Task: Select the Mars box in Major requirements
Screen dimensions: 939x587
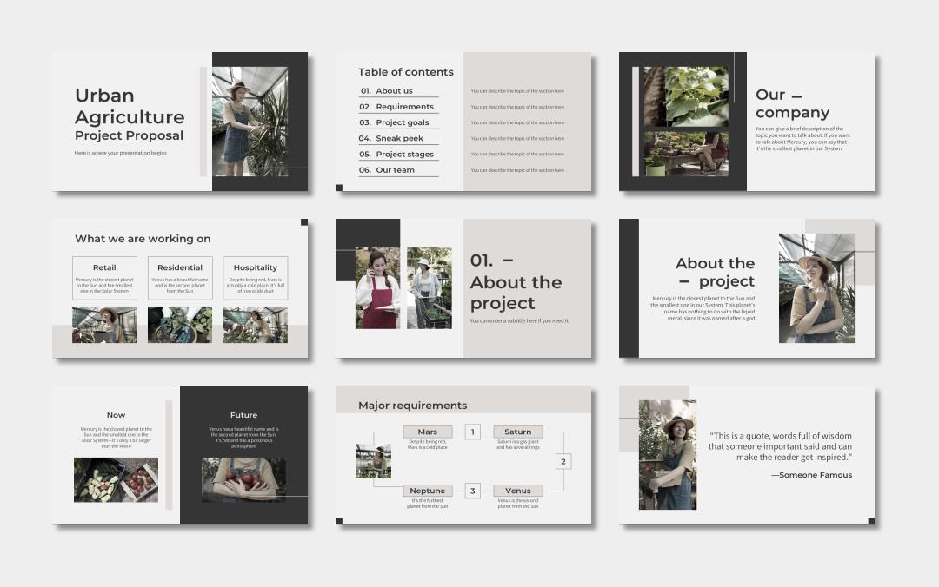Action: click(x=428, y=432)
